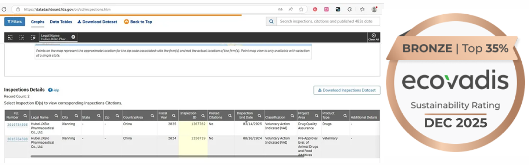This screenshot has height=165, width=529.
Task: Click Download Inspections Dataset button
Action: tap(346, 90)
